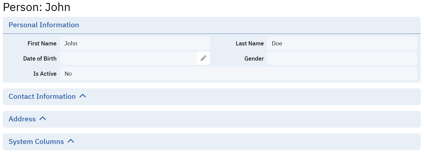The width and height of the screenshot is (424, 153).
Task: Toggle the Is Active field showing No
Action: (238, 73)
